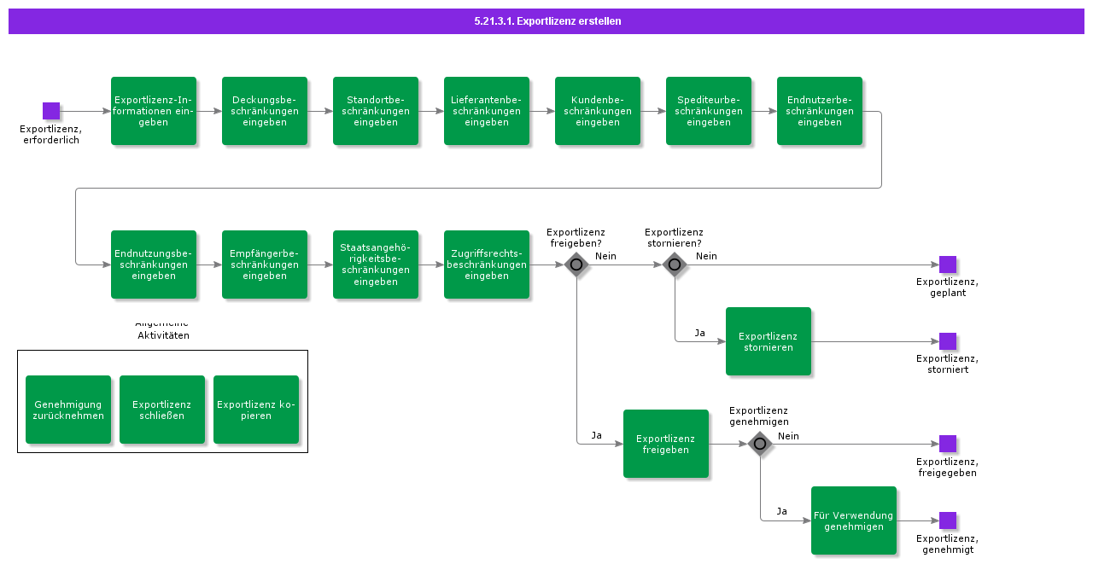Open the 'Spediteurbeschränkungen eingeben' activity
This screenshot has width=1093, height=564.
pos(709,111)
